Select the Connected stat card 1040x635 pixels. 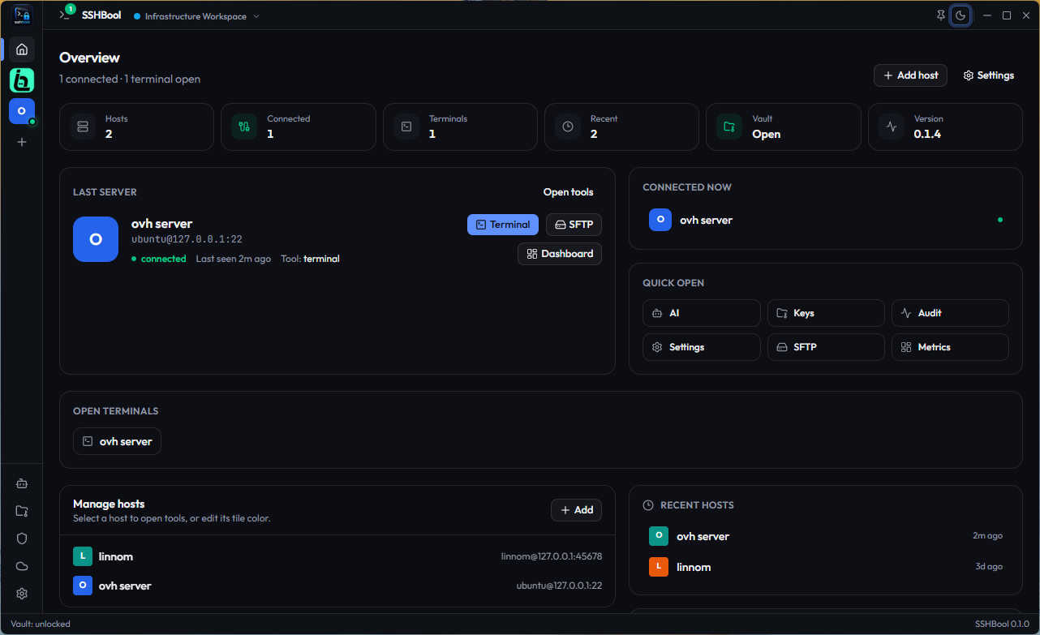tap(299, 127)
